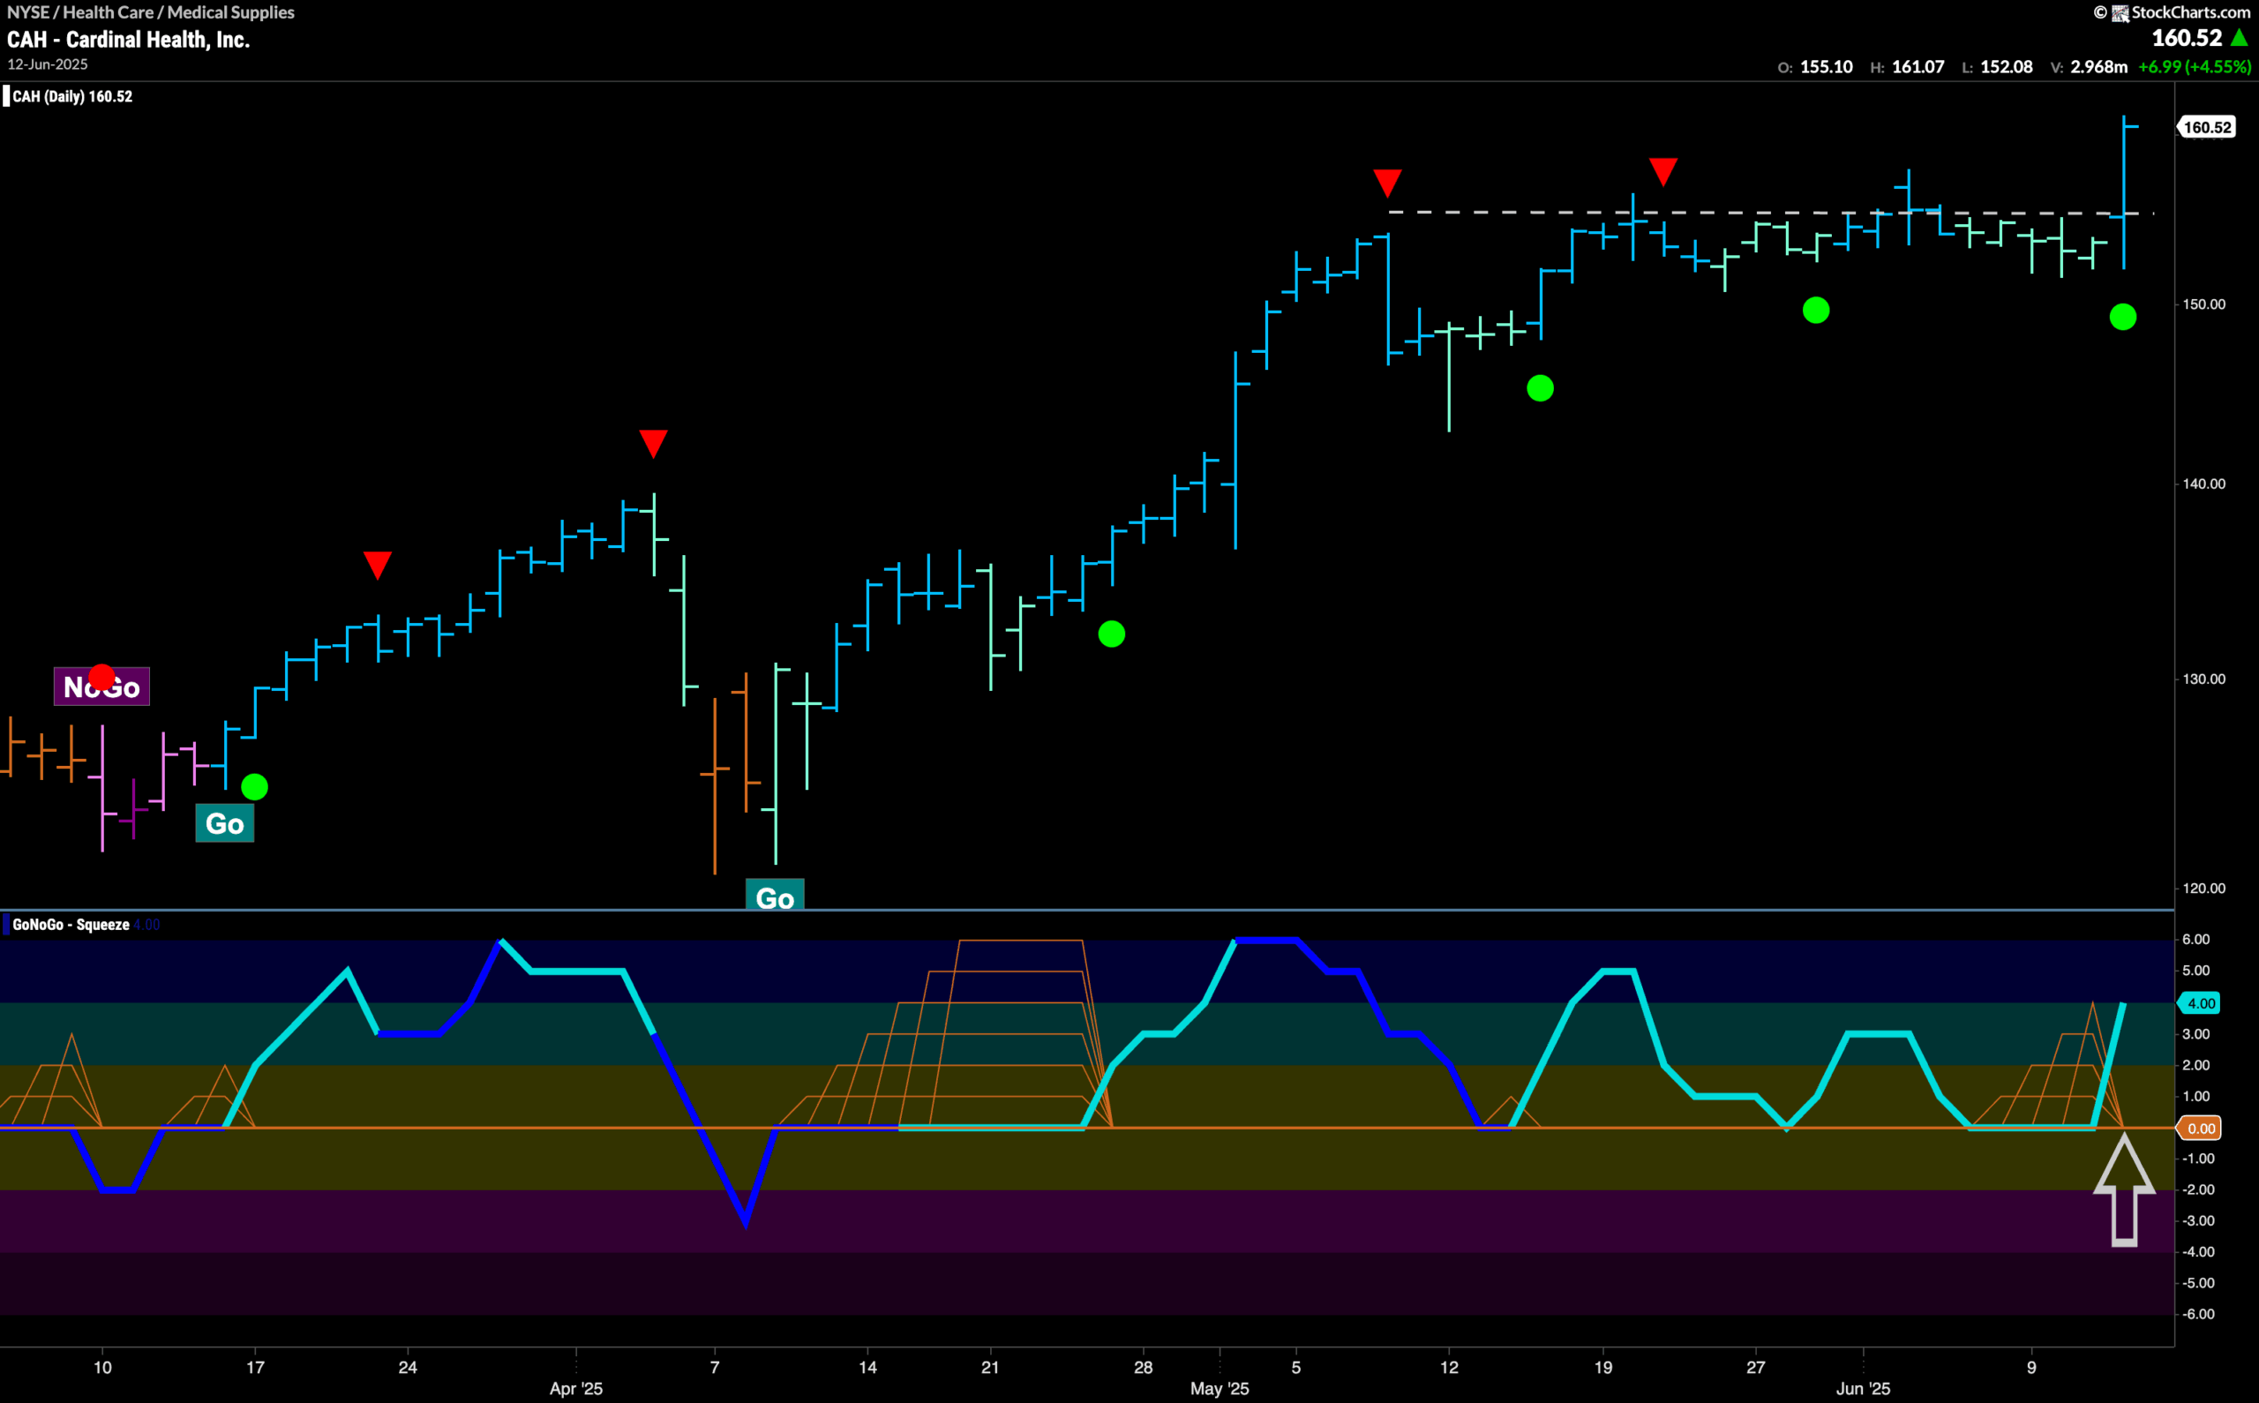Click the red triangle at the start of the dashed line
The height and width of the screenshot is (1403, 2259).
coord(1387,182)
